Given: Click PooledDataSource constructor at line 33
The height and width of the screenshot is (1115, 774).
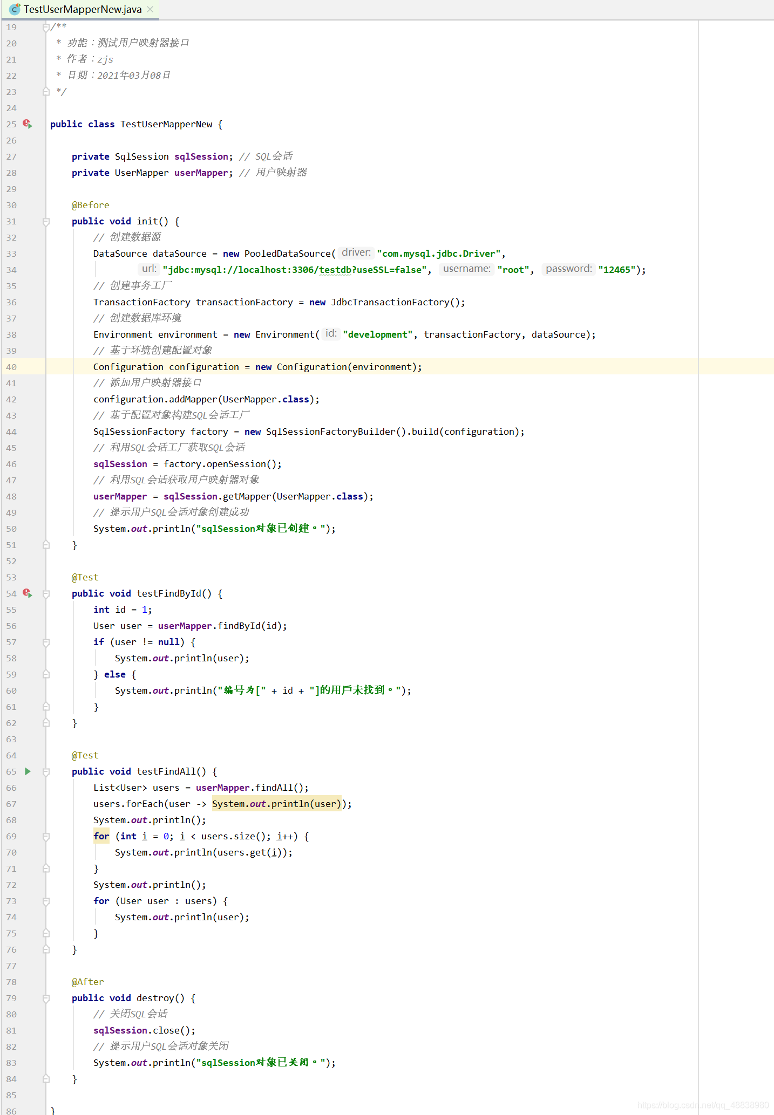Looking at the screenshot, I should [288, 254].
